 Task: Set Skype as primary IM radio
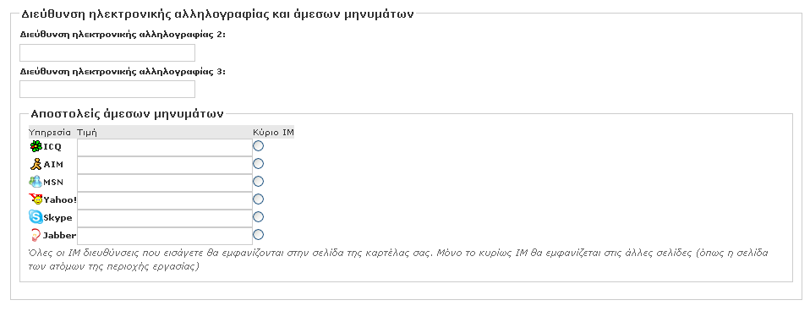point(258,216)
